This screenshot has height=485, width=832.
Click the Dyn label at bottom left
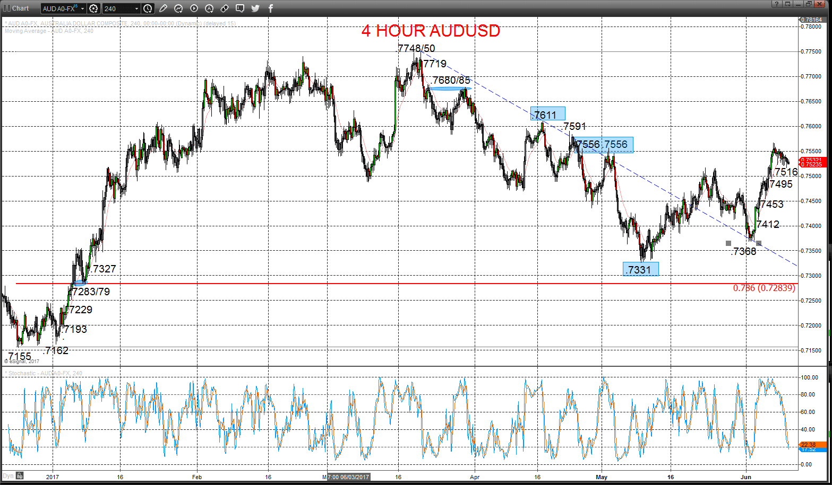(8, 476)
